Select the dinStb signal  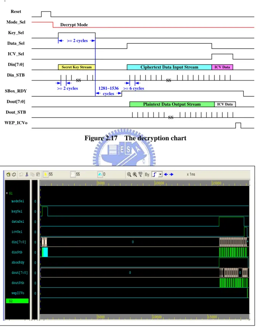click(x=17, y=252)
